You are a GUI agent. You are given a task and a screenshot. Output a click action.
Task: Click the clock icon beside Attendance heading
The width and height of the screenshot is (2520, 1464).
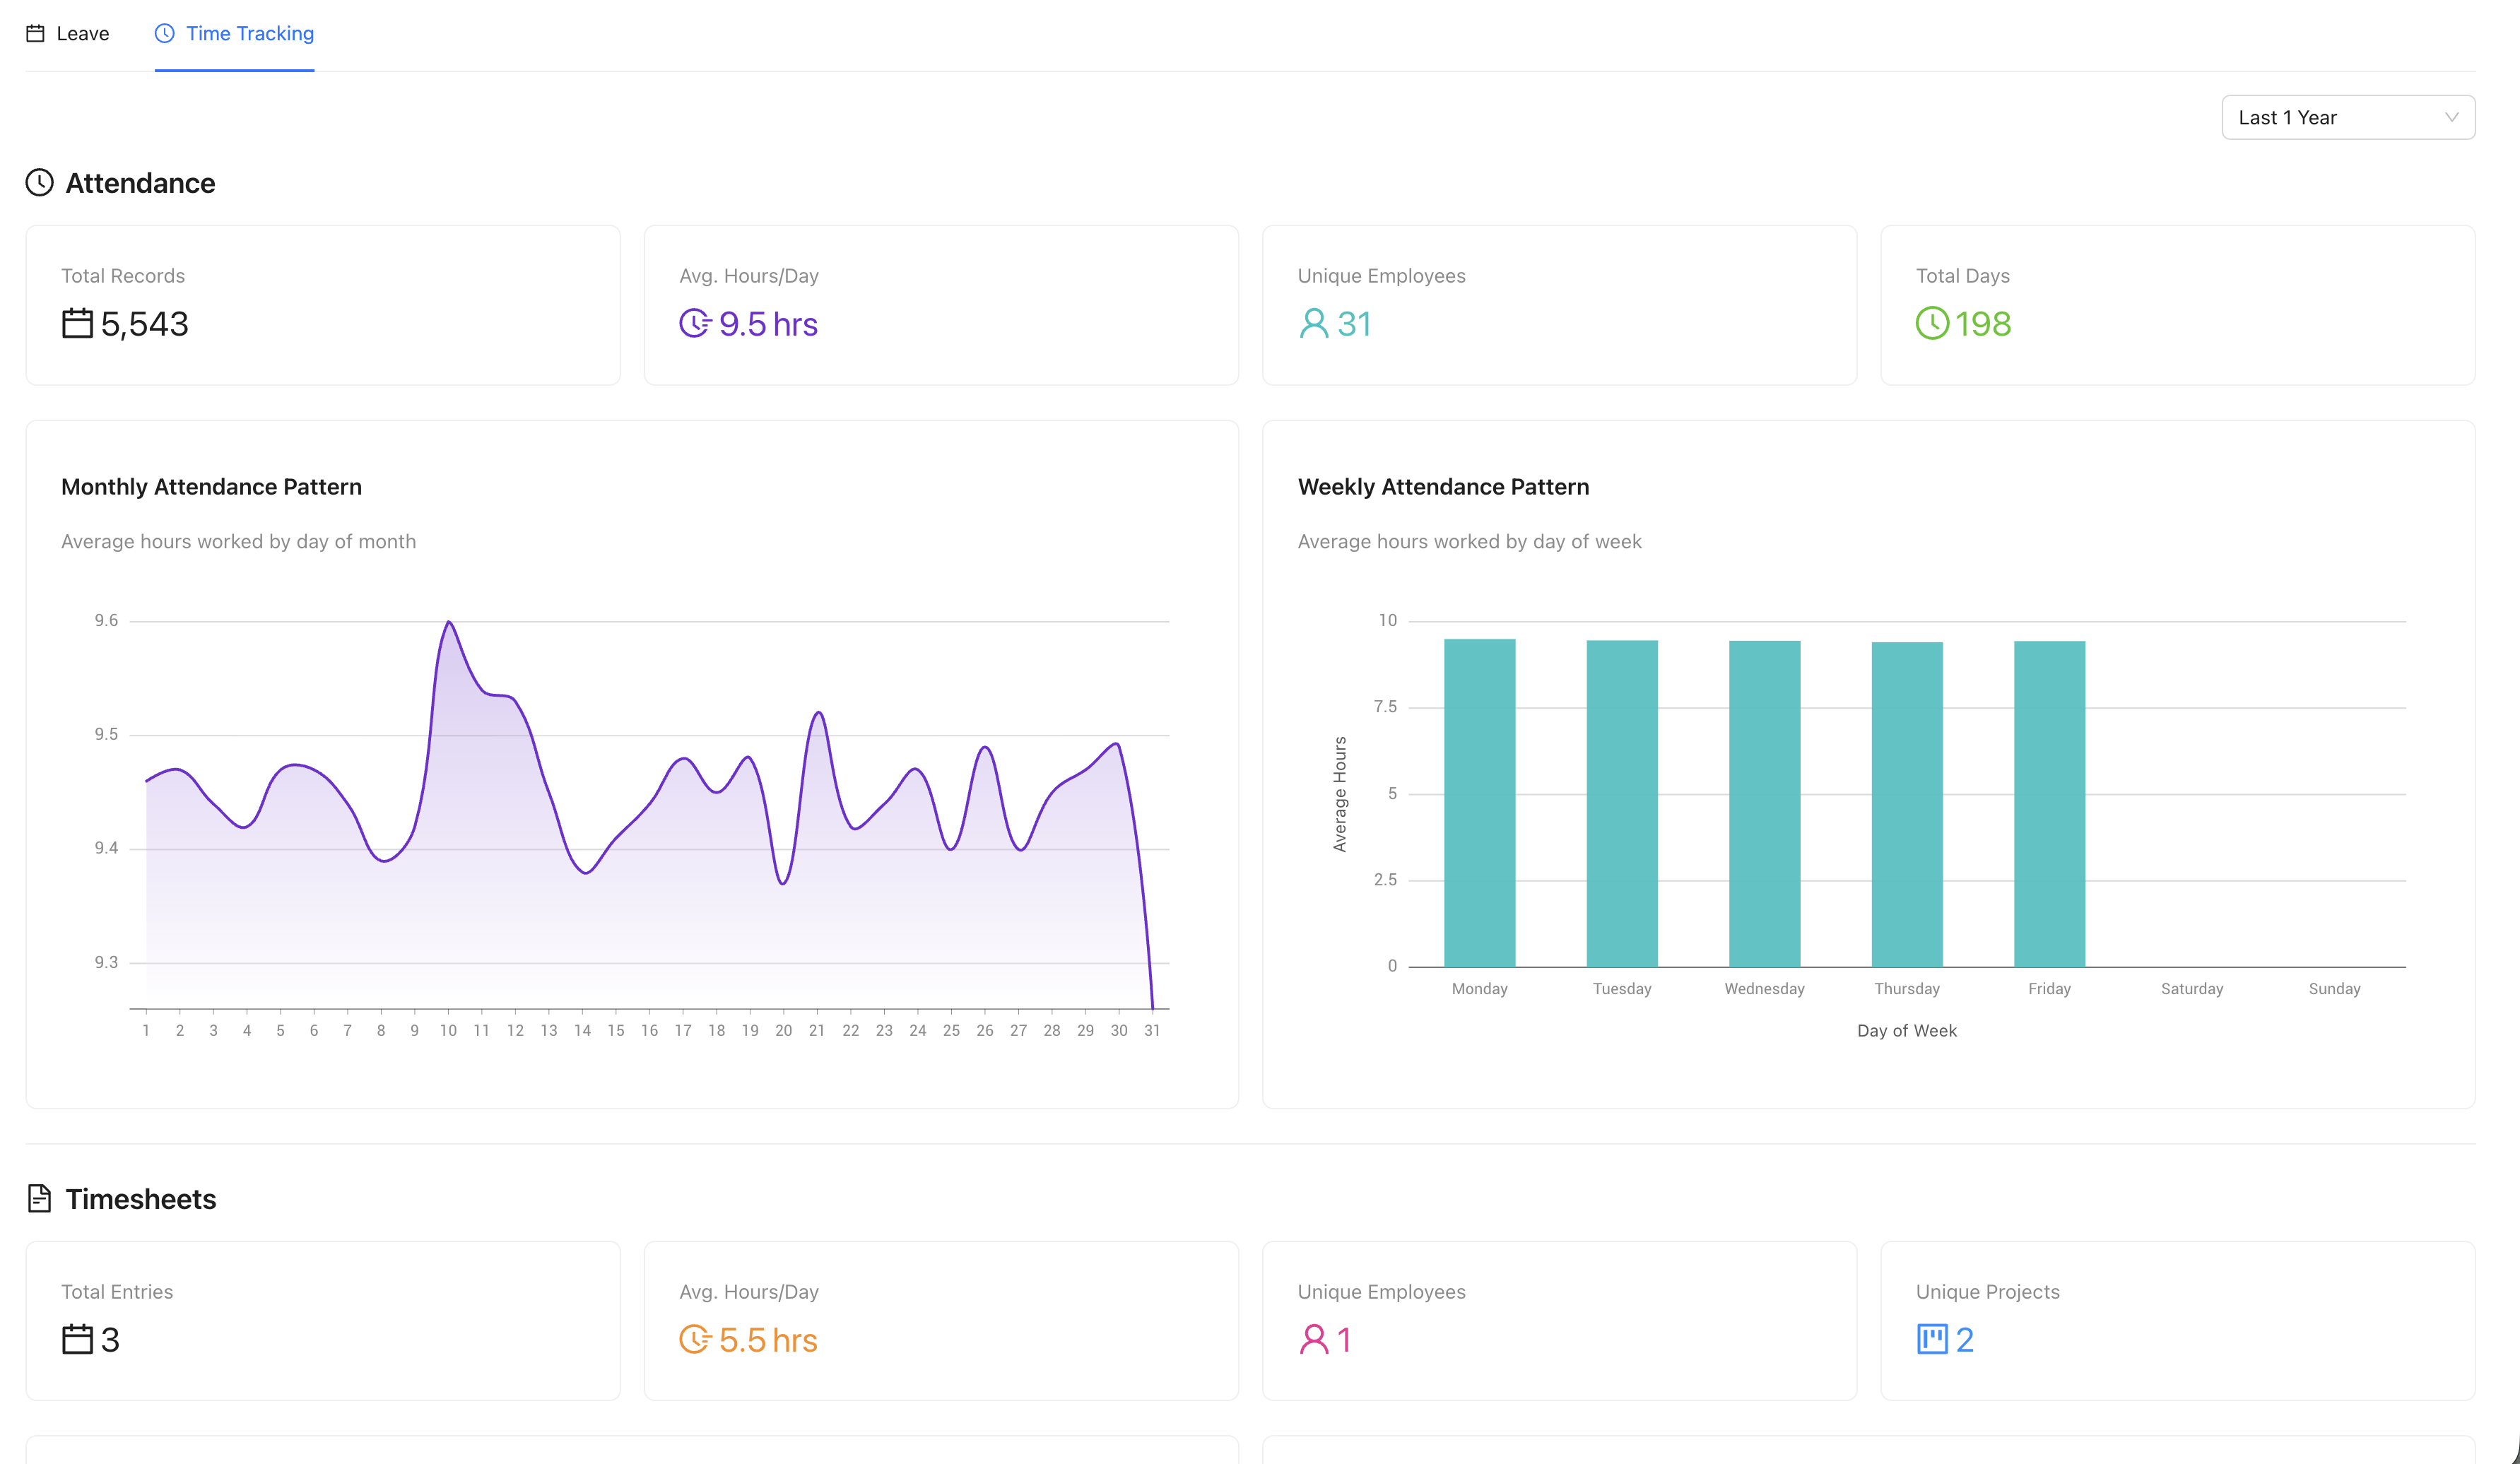[x=39, y=183]
